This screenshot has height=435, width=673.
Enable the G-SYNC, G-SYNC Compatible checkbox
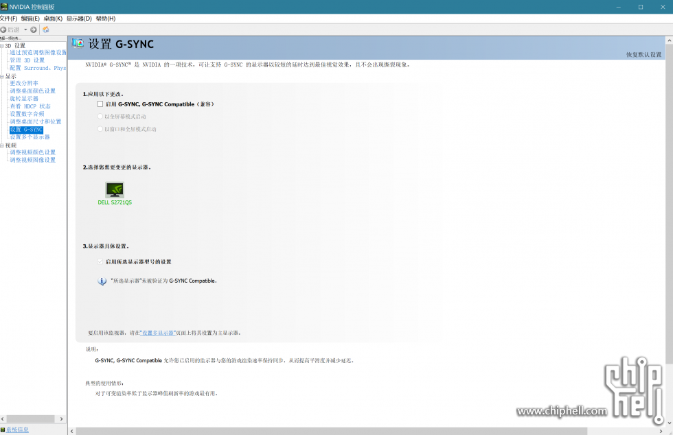tap(100, 104)
